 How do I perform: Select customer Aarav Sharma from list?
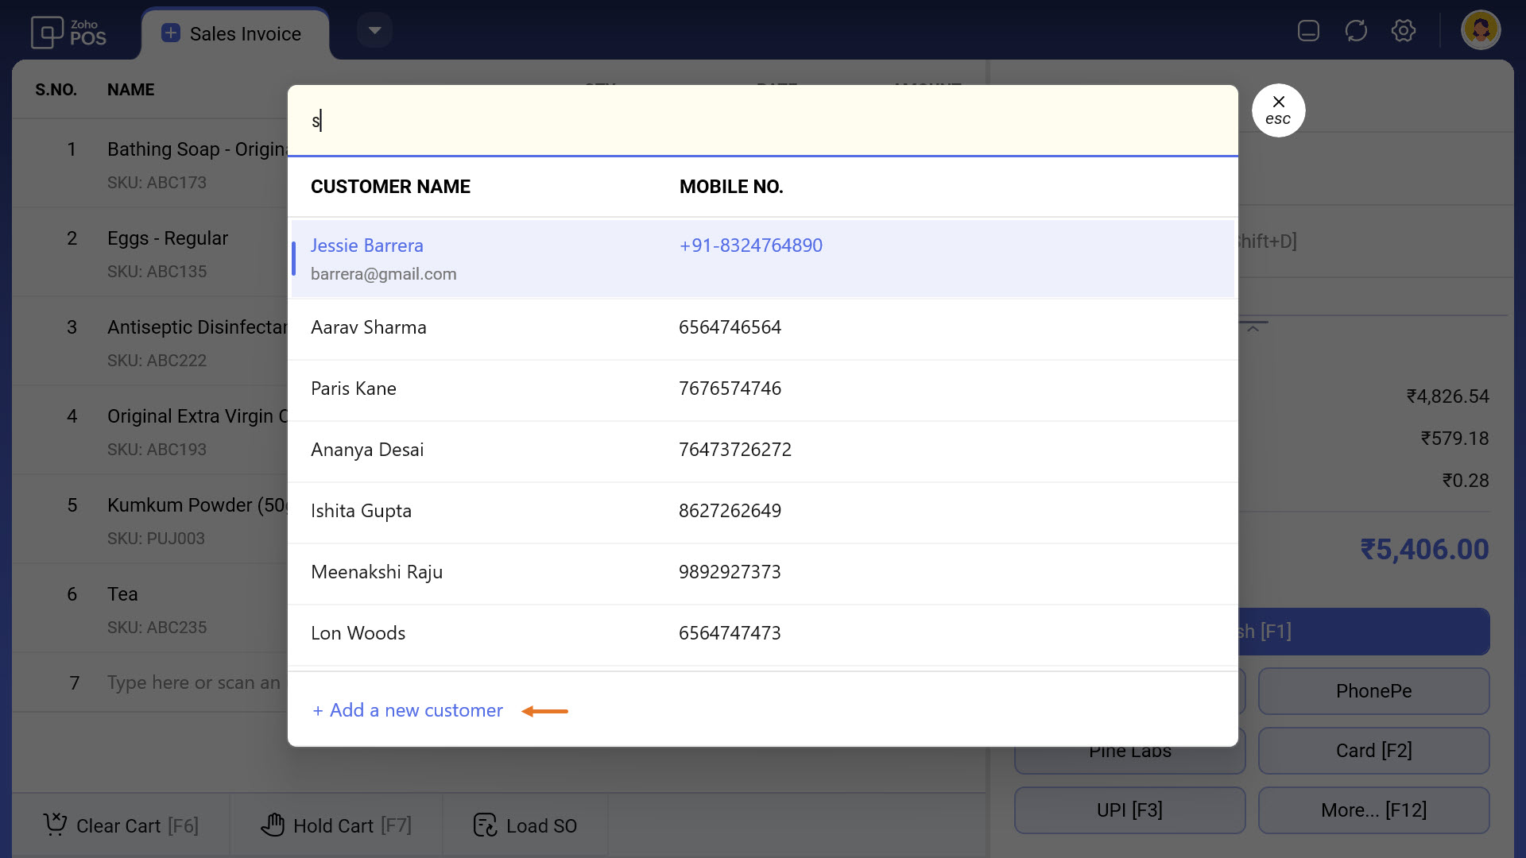coord(368,328)
